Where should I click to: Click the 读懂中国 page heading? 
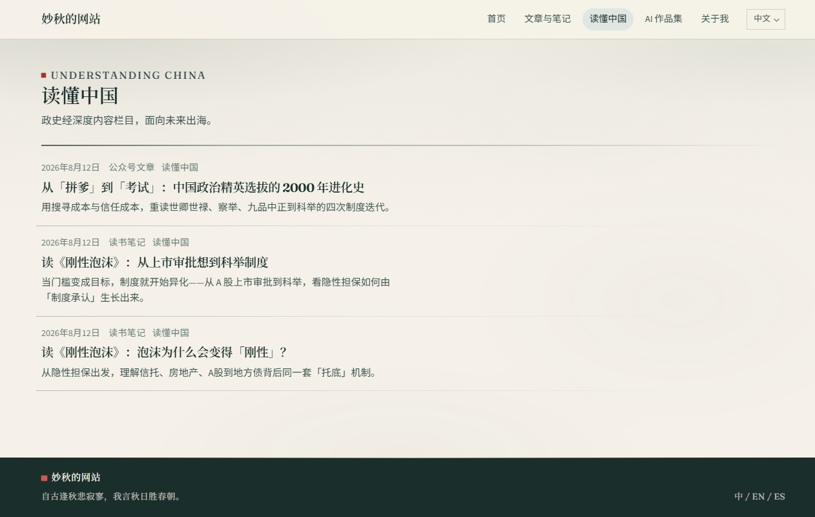(80, 96)
